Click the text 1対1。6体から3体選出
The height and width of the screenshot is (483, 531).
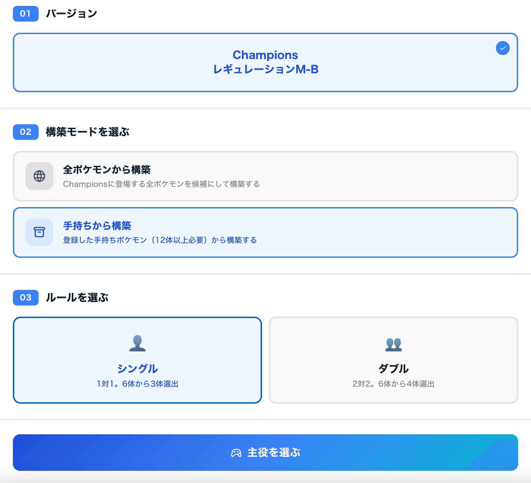137,384
